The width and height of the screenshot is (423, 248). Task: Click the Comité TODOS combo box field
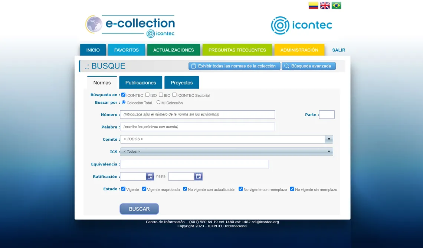(x=222, y=139)
